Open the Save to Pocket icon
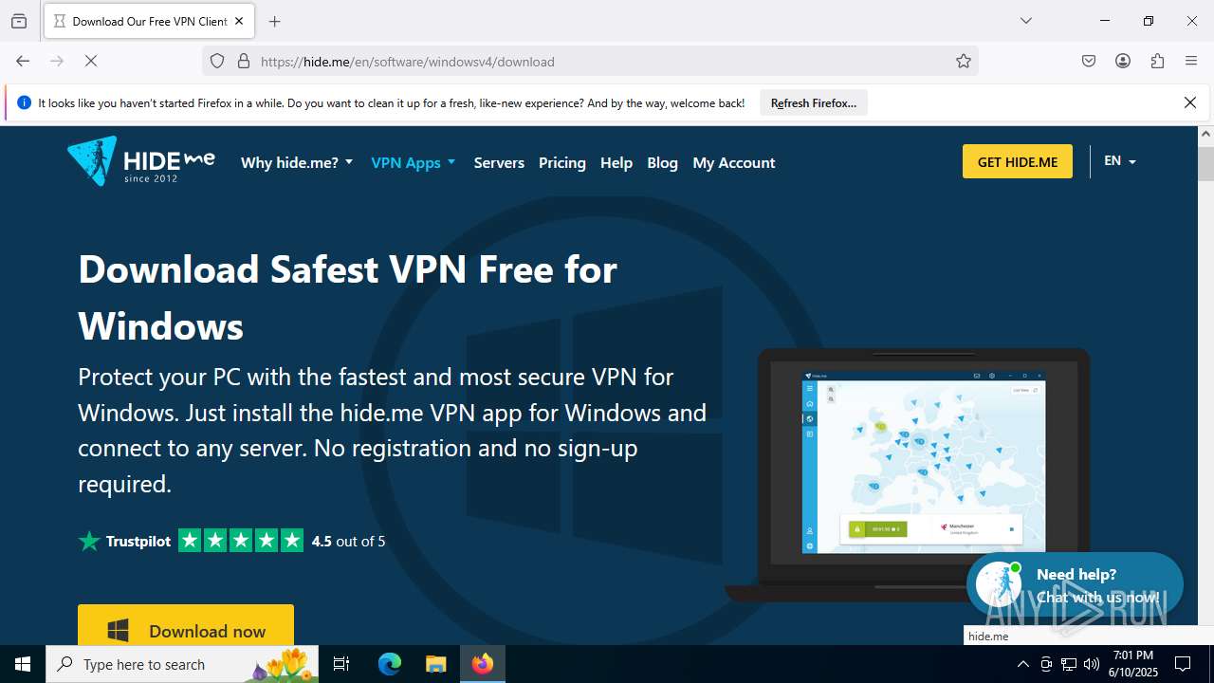The height and width of the screenshot is (683, 1214). tap(1089, 61)
